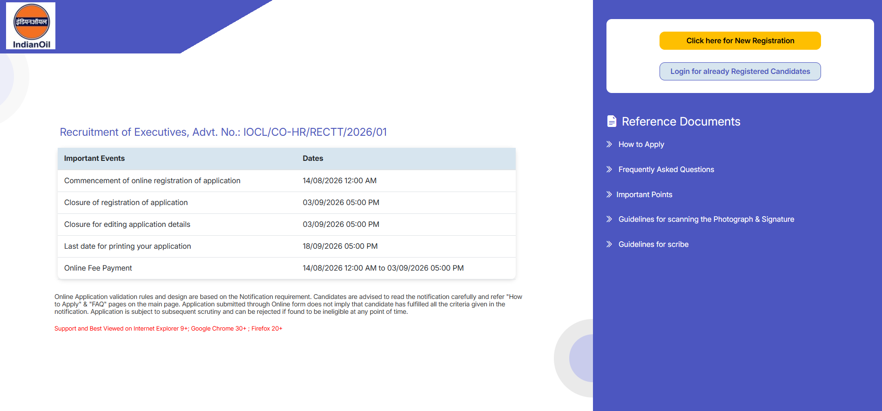Click the Online Application validation rules paragraph

[288, 304]
